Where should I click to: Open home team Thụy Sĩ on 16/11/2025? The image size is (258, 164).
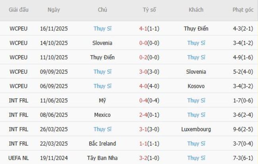102,29
